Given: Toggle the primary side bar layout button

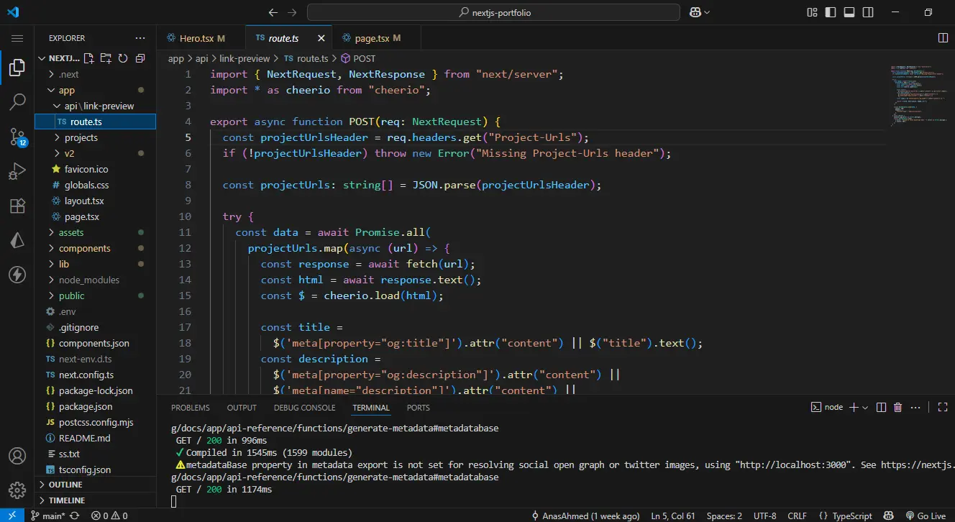Looking at the screenshot, I should 831,12.
